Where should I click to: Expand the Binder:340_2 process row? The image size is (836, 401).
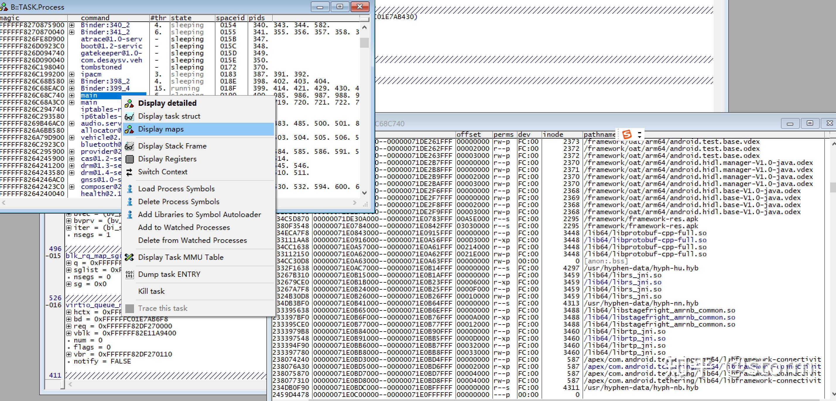point(72,25)
